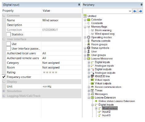Click the Remote controls icon
Viewport: 145px width, 122px height.
tap(89, 41)
